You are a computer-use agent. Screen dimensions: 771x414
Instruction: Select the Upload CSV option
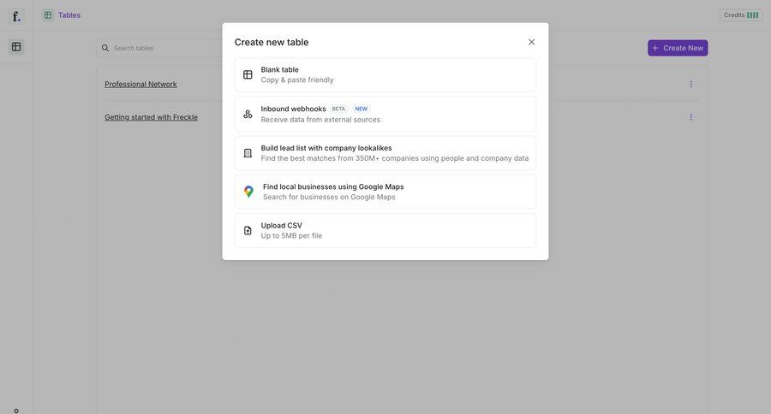pos(385,230)
